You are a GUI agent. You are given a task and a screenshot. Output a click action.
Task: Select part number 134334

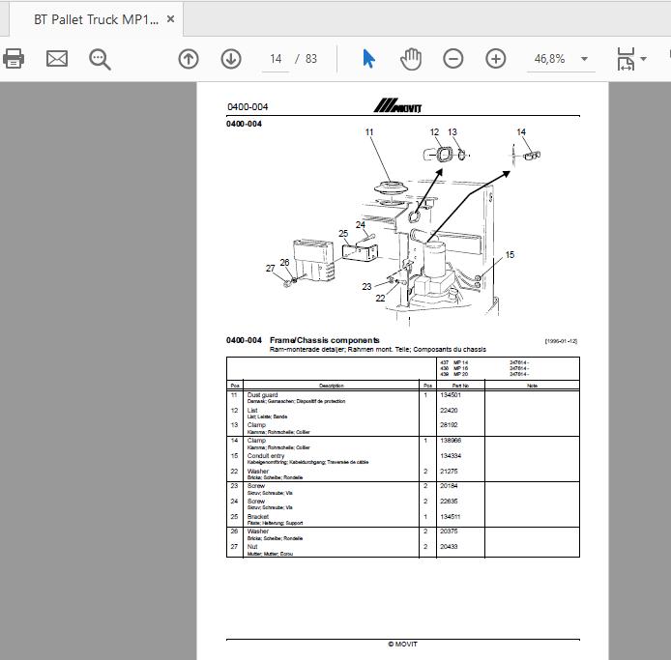click(451, 455)
